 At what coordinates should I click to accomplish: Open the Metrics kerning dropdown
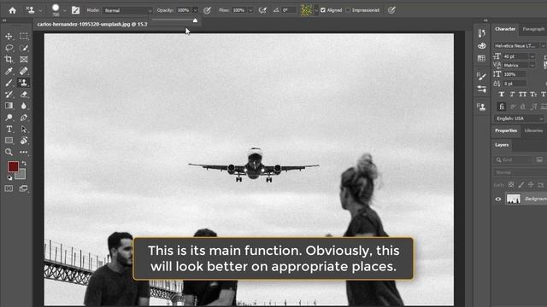click(532, 66)
